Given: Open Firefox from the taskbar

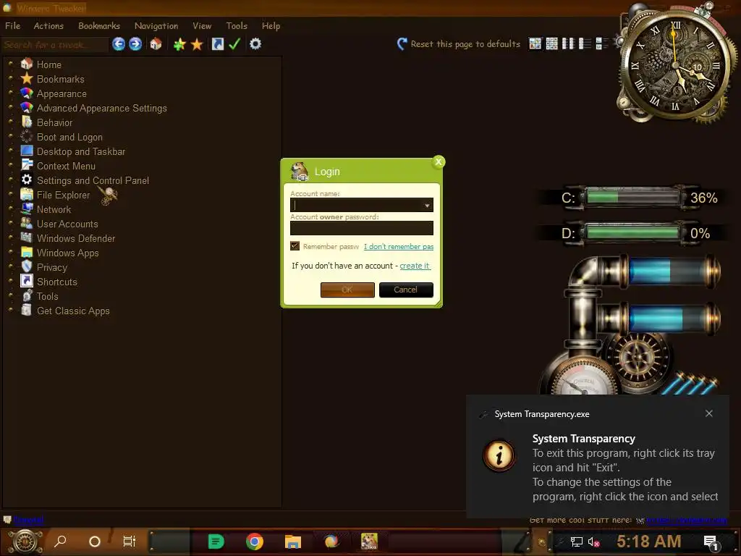Looking at the screenshot, I should coord(331,542).
